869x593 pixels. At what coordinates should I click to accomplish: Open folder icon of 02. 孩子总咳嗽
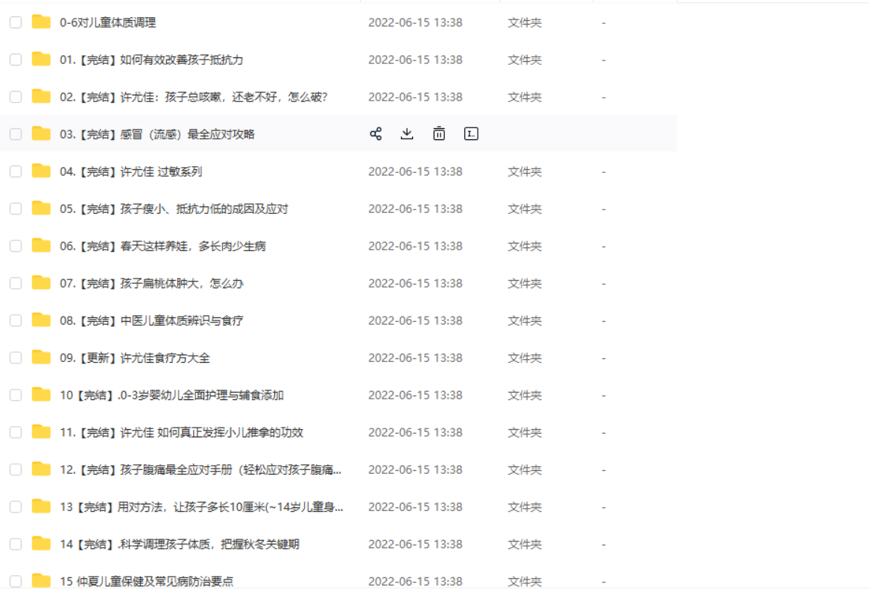pos(41,96)
